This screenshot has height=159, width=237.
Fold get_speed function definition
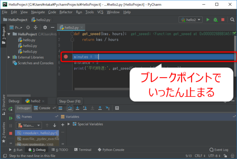(x=72, y=34)
